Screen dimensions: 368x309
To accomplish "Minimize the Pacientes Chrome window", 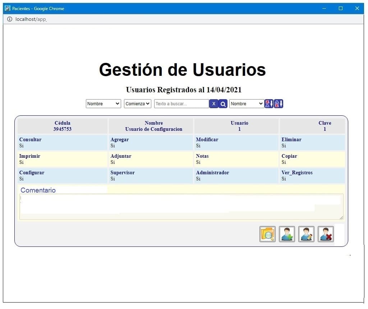I will [x=324, y=8].
